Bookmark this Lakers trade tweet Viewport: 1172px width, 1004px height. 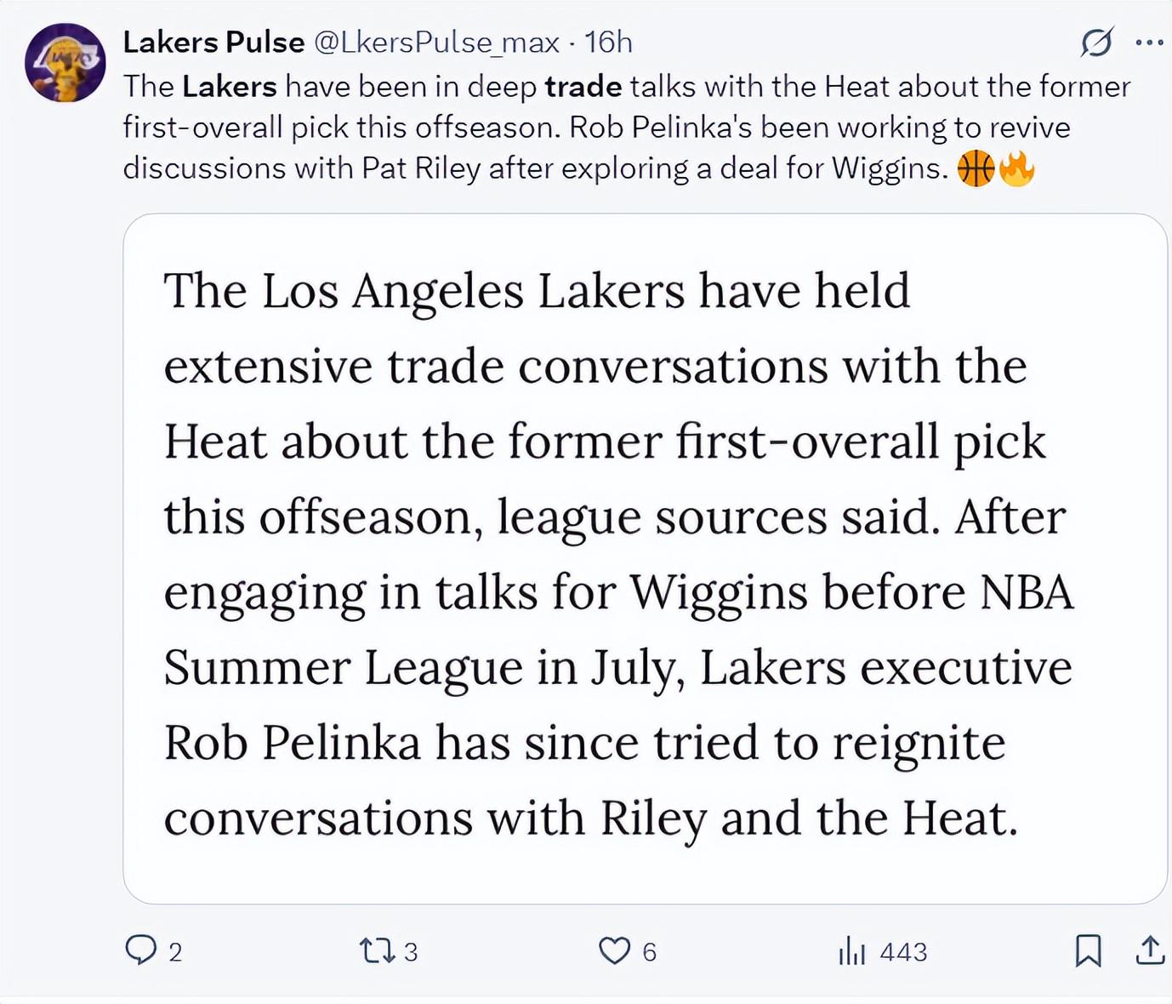[1088, 950]
